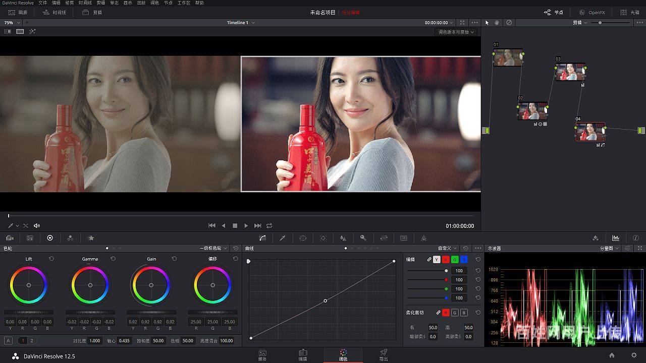Enable the blue curve channel button
Screen dimensions: 646x363
(x=464, y=260)
